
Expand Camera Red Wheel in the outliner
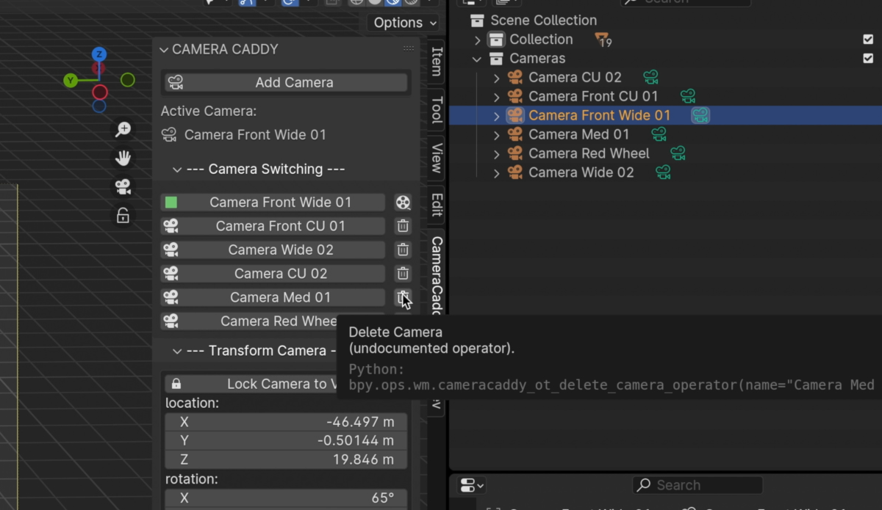pos(496,153)
